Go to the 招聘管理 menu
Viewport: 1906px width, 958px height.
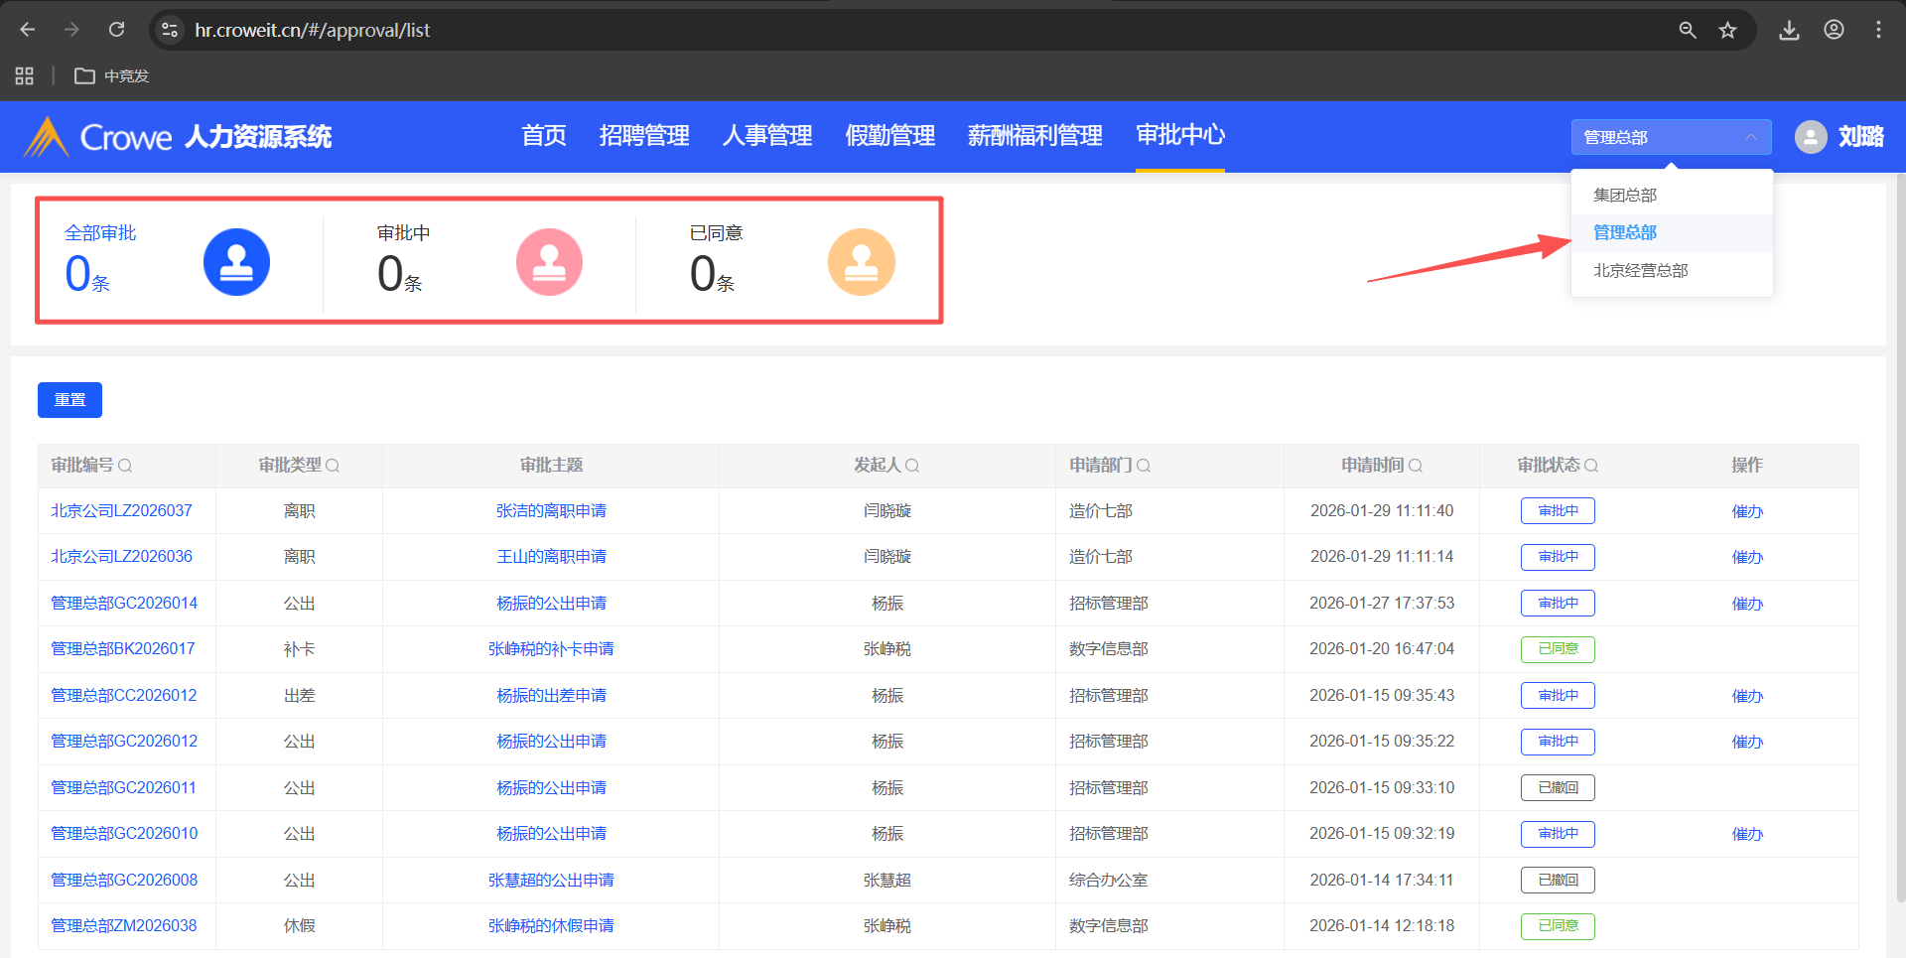(644, 136)
